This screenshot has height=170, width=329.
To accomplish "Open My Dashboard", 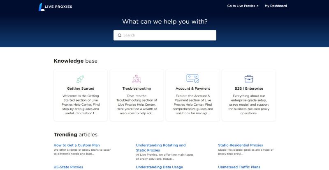I will [276, 6].
